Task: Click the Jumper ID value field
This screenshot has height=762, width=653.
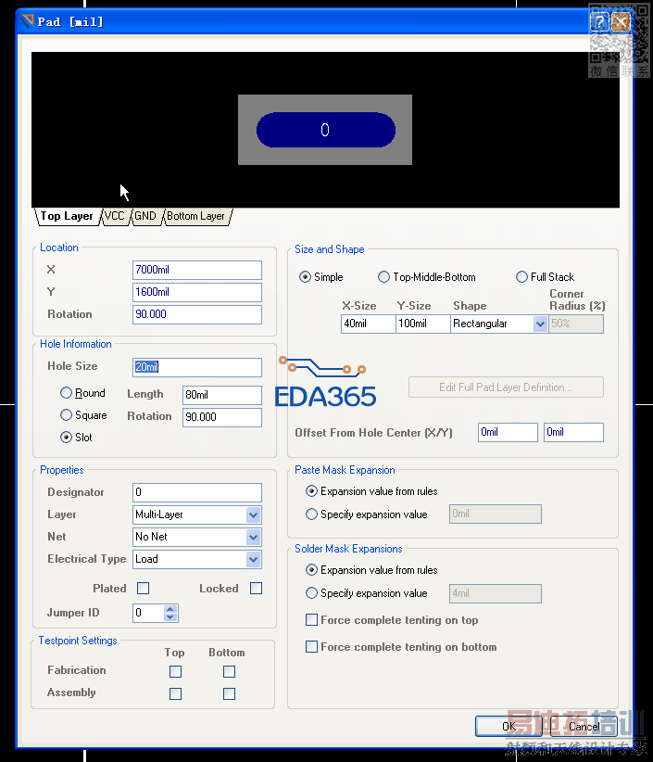Action: point(148,613)
